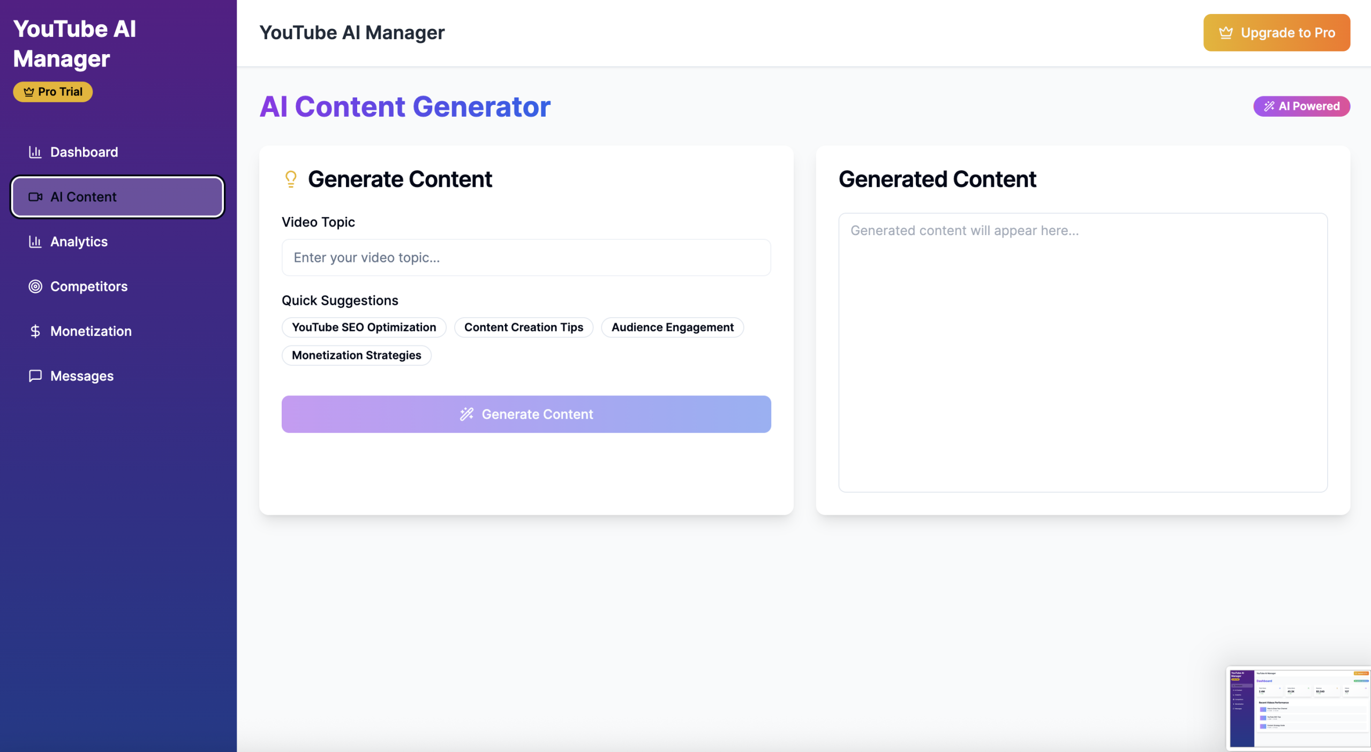1371x752 pixels.
Task: Click the YouTube AI Manager header title
Action: pyautogui.click(x=352, y=33)
